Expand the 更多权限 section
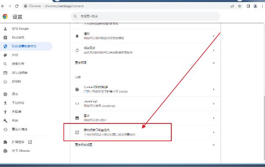This screenshot has height=167, width=265. pyautogui.click(x=145, y=63)
